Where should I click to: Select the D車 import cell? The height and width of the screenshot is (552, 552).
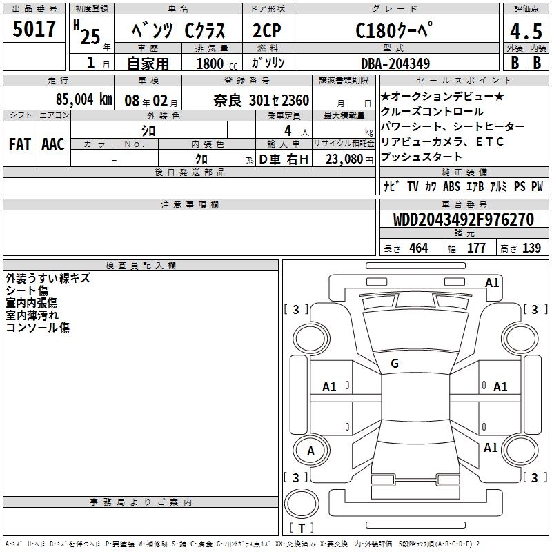click(x=270, y=159)
